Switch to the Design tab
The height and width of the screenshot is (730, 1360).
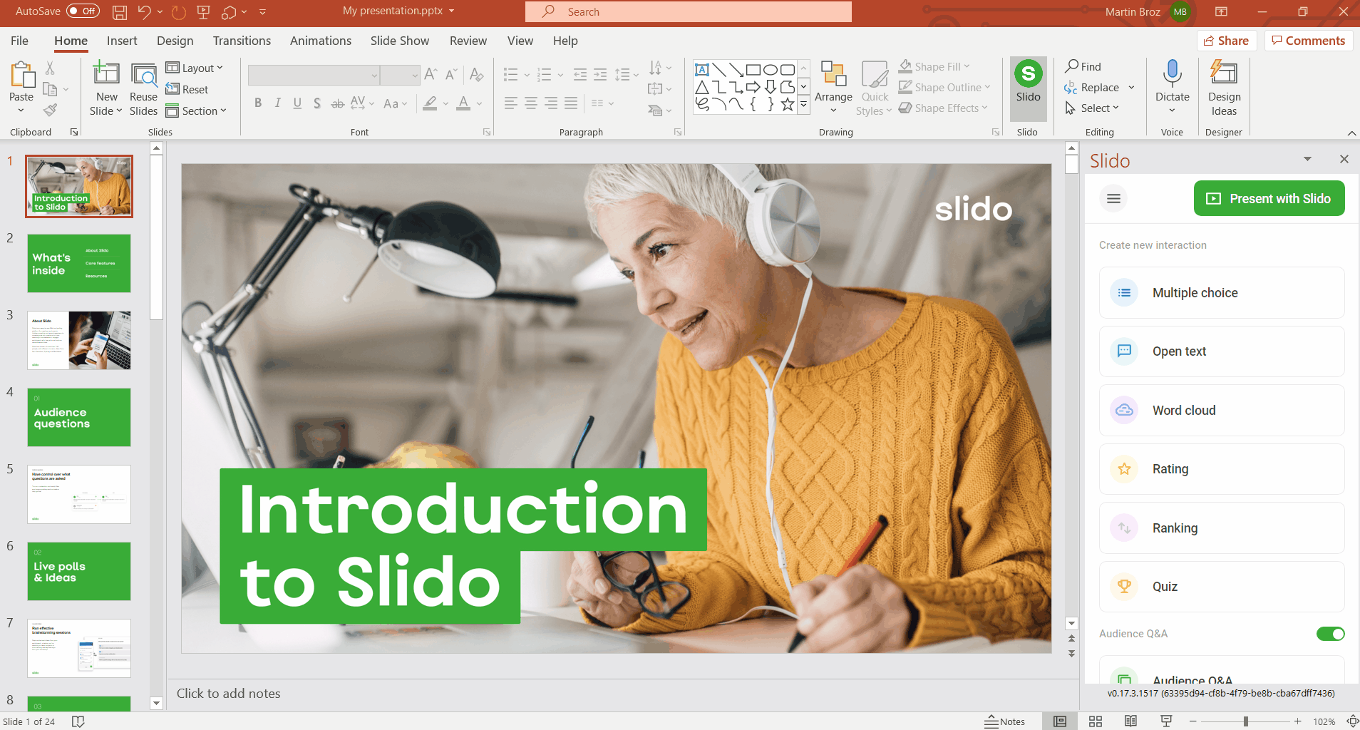coord(175,41)
